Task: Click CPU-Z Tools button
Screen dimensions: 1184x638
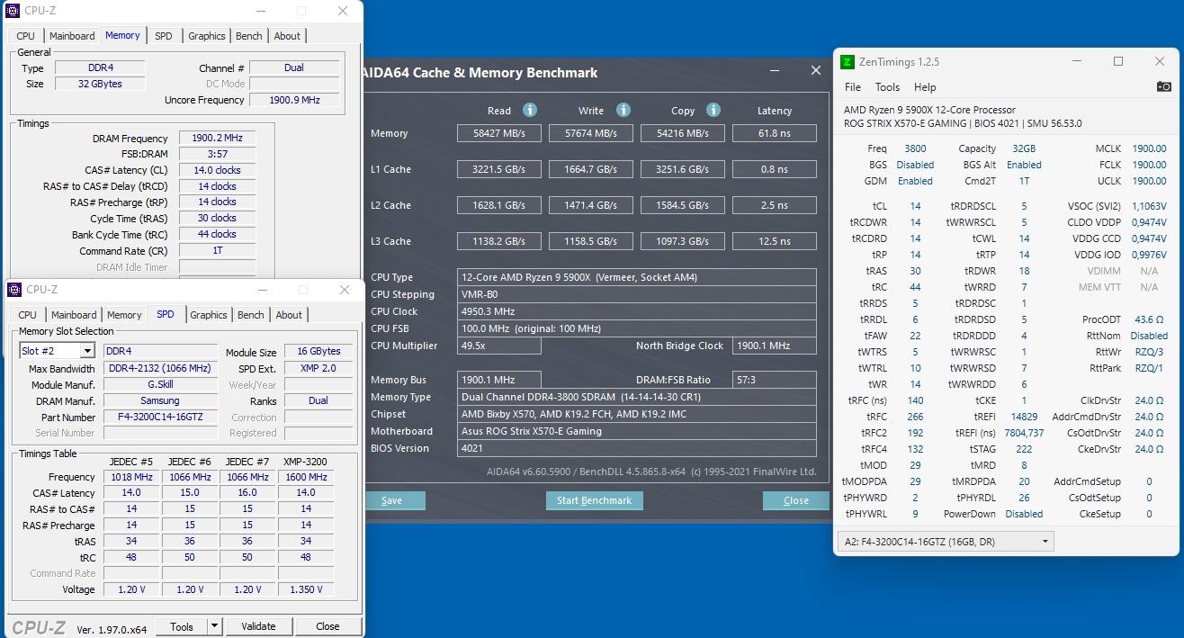Action: point(182,626)
